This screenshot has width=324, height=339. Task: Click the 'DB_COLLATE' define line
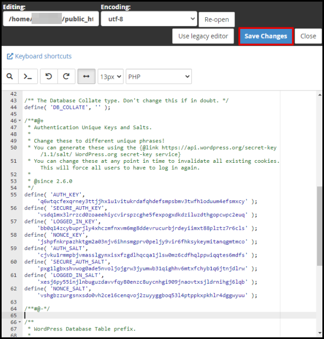coord(67,107)
